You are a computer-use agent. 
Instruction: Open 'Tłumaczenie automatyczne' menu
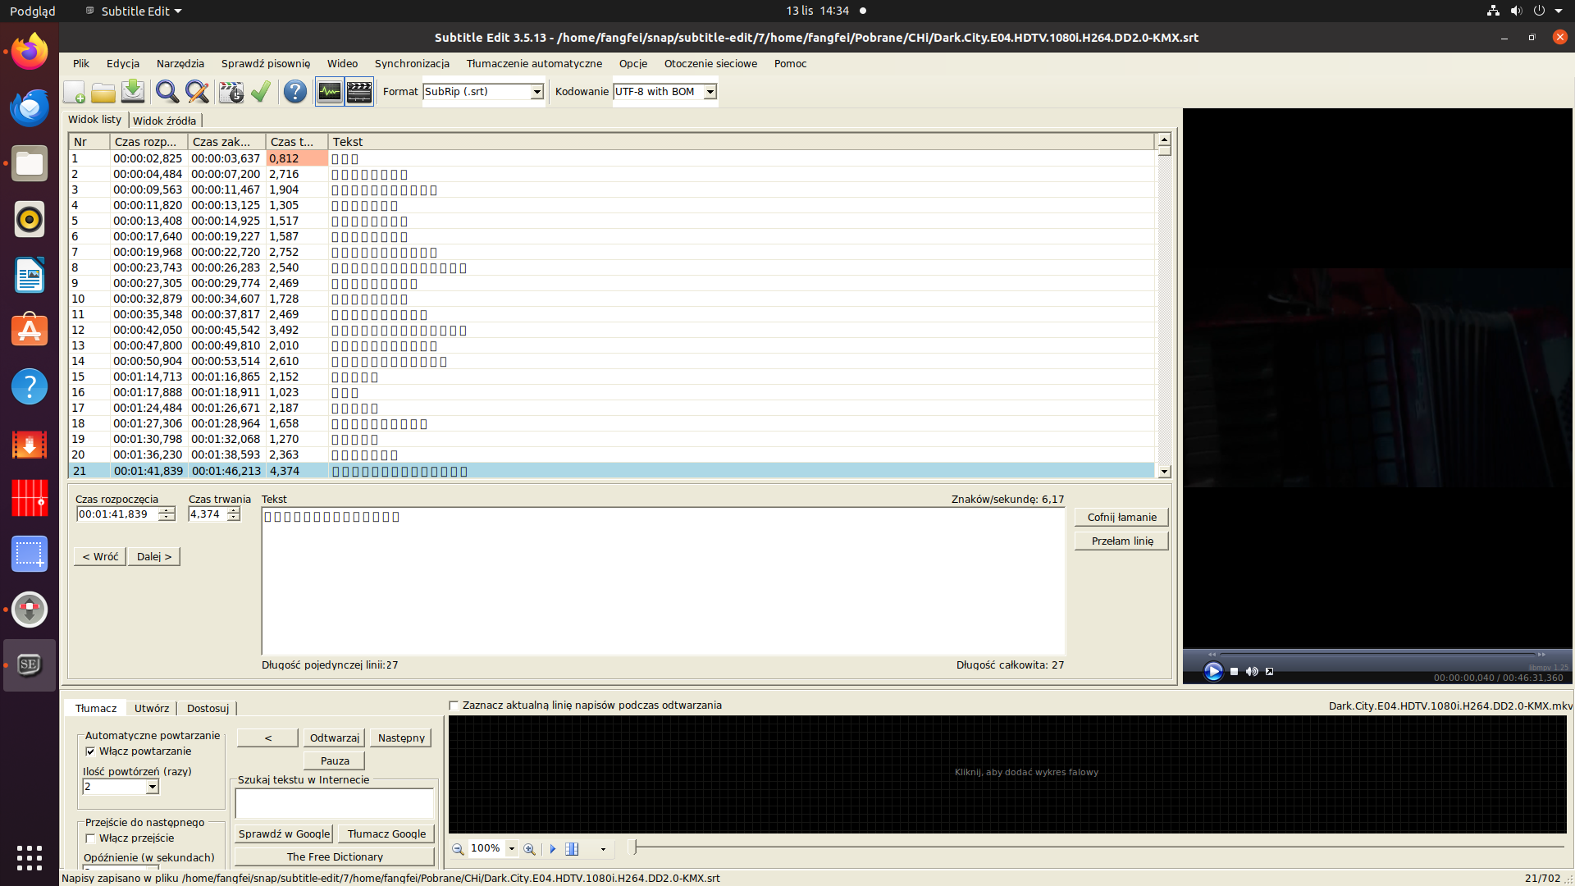534,63
